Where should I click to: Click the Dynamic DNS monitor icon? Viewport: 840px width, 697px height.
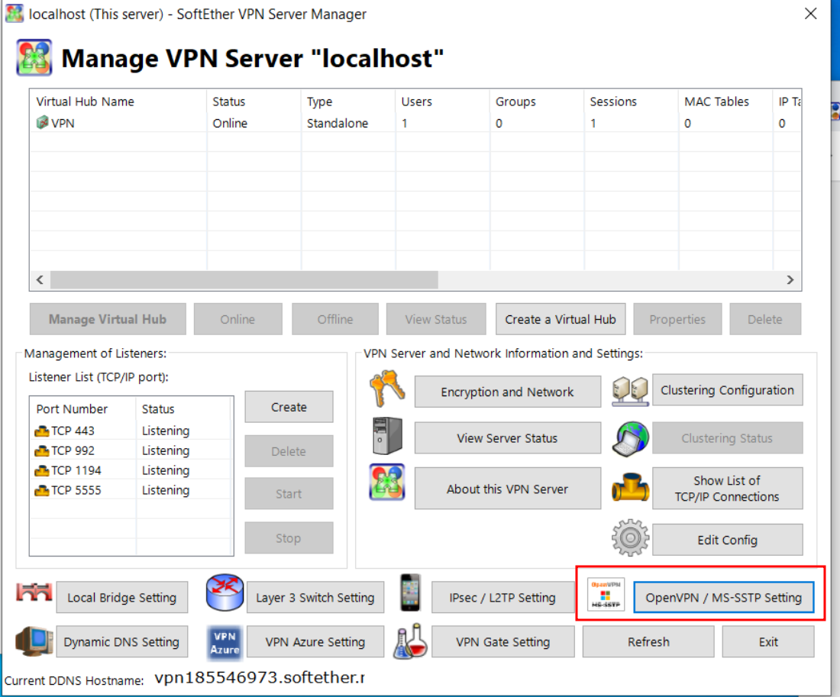(34, 642)
